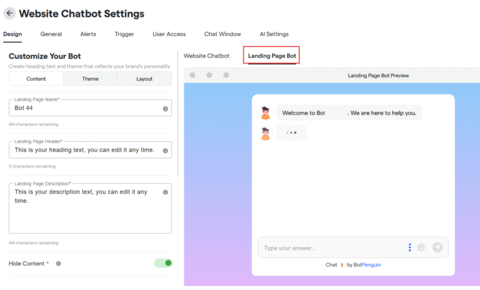480x290 pixels.
Task: Select the Layout customization tab
Action: point(144,79)
